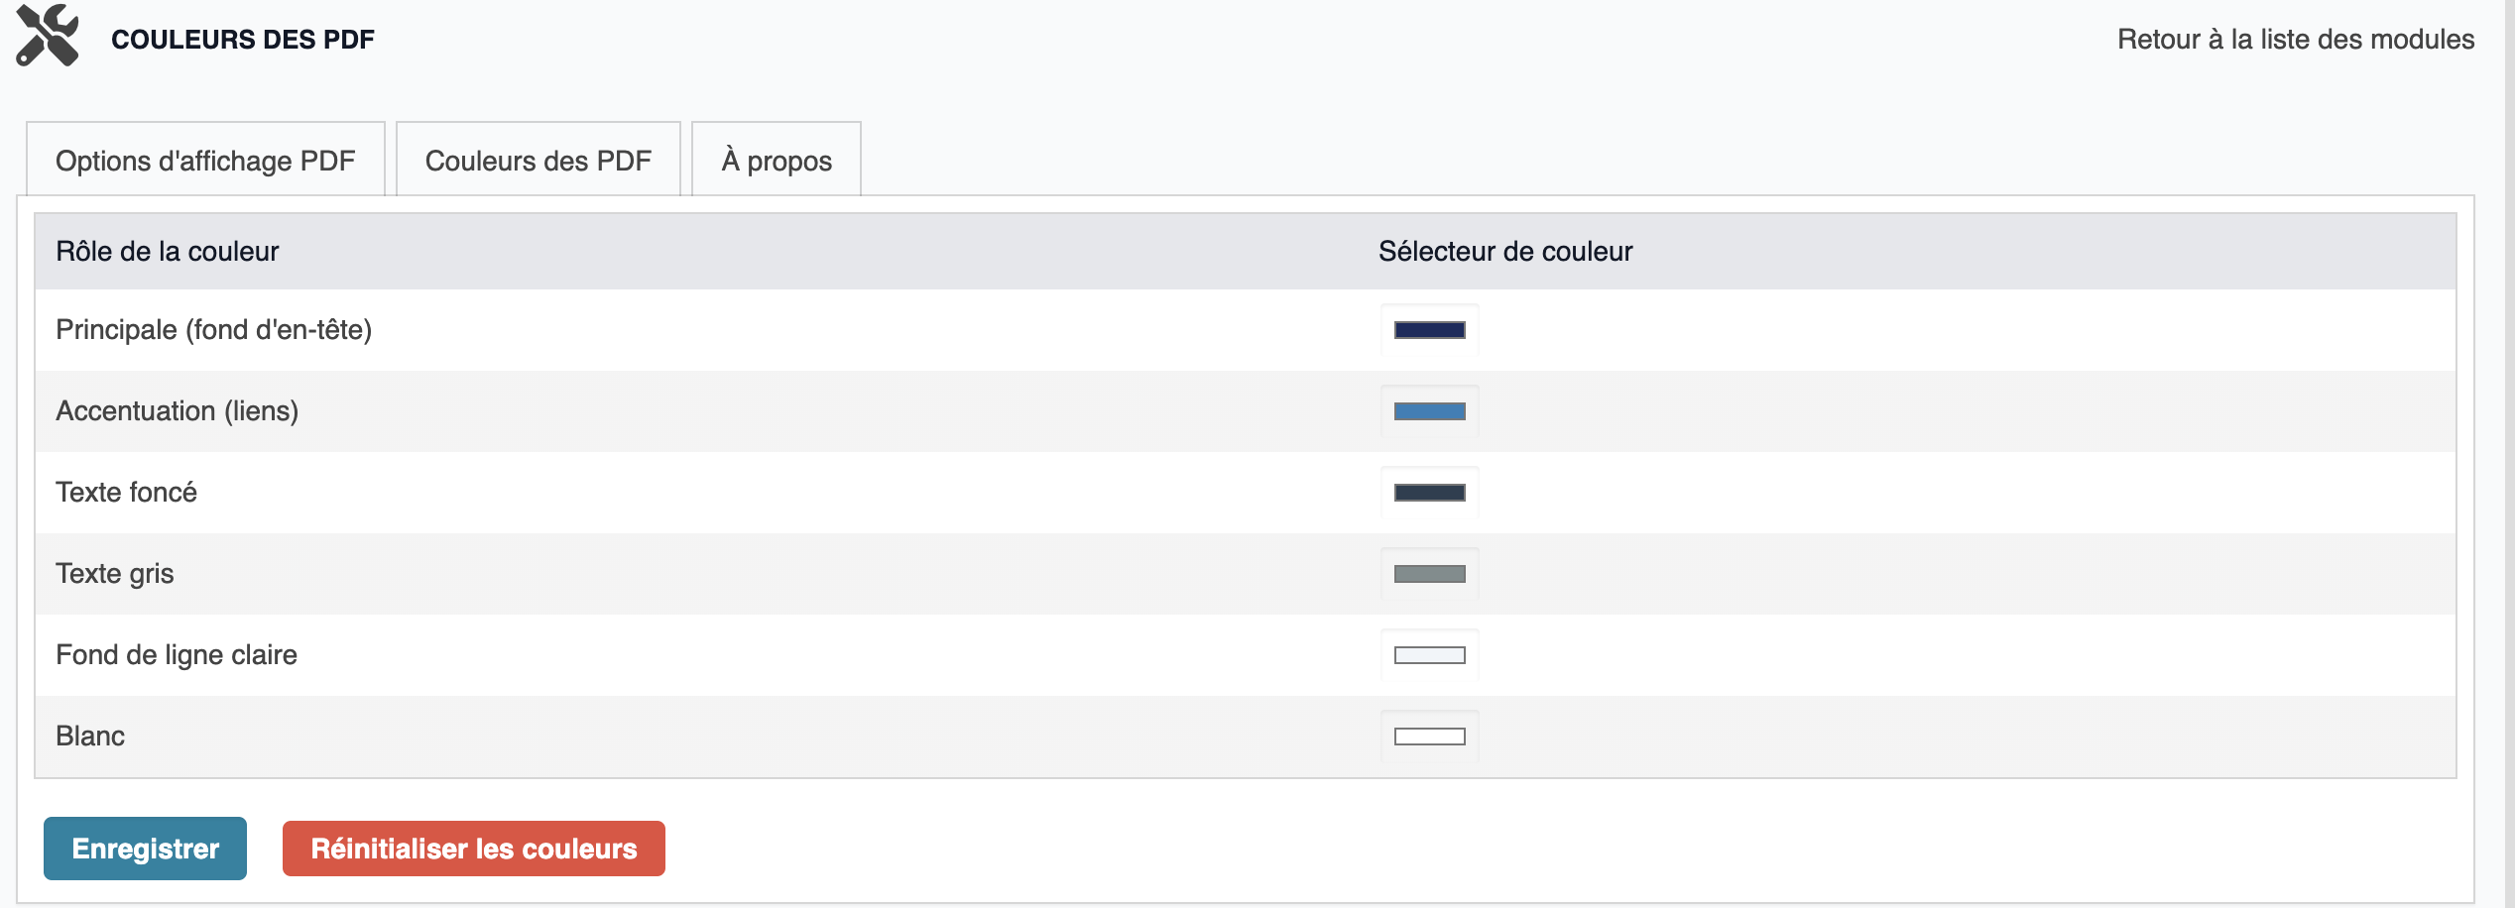Open the Fond de ligne claire color swatch

click(x=1429, y=655)
